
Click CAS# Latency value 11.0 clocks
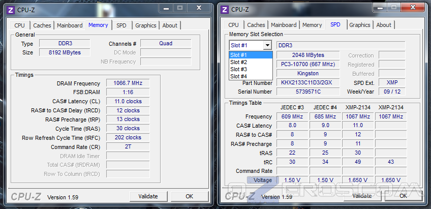pos(128,101)
